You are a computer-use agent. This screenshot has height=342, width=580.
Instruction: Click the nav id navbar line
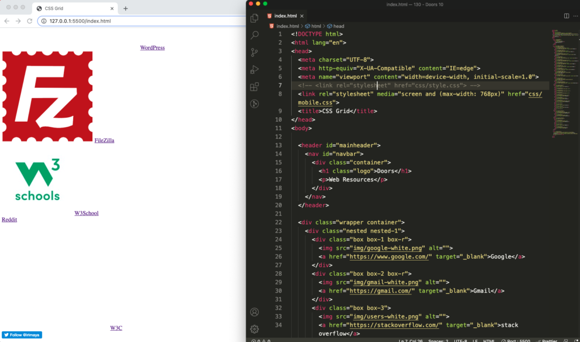tap(334, 154)
